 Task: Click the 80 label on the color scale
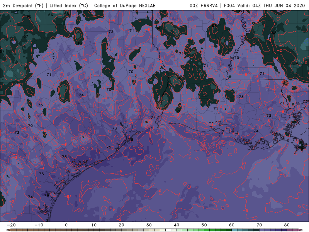[x=287, y=225]
